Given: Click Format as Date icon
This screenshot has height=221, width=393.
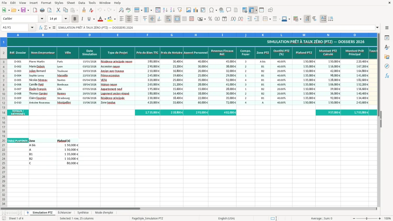Looking at the screenshot, I should [x=224, y=19].
